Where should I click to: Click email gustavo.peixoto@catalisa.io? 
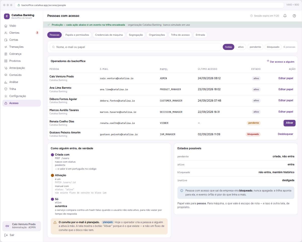(119, 134)
